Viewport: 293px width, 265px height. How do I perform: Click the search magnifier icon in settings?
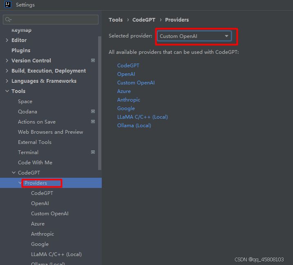8,20
